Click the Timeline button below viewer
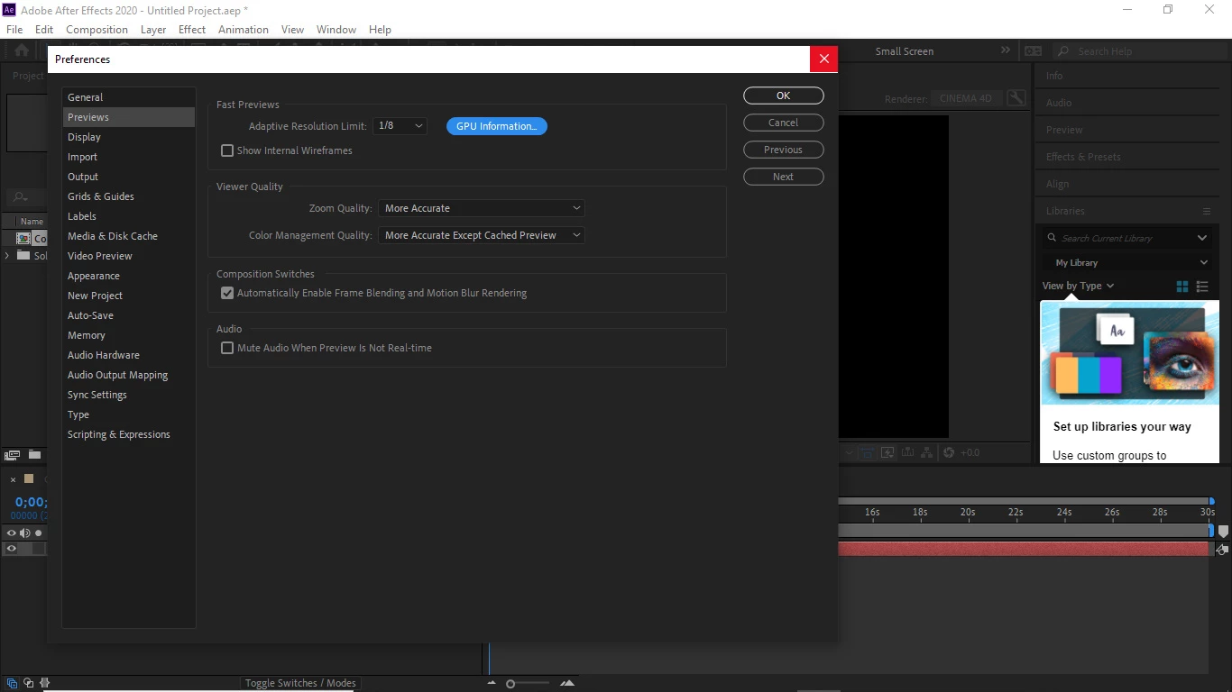 tap(907, 452)
